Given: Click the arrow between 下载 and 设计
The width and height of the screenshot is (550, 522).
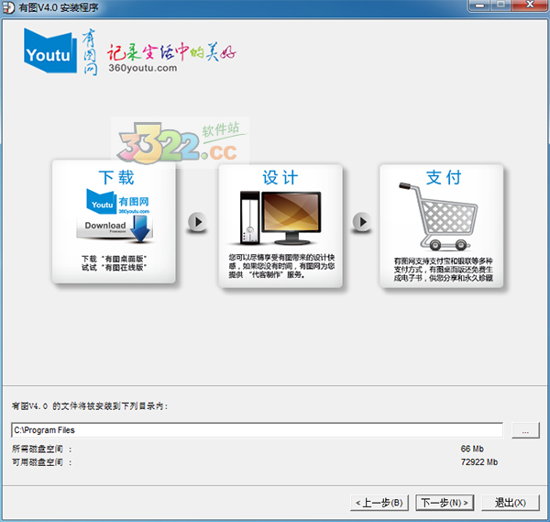Looking at the screenshot, I should tap(197, 222).
